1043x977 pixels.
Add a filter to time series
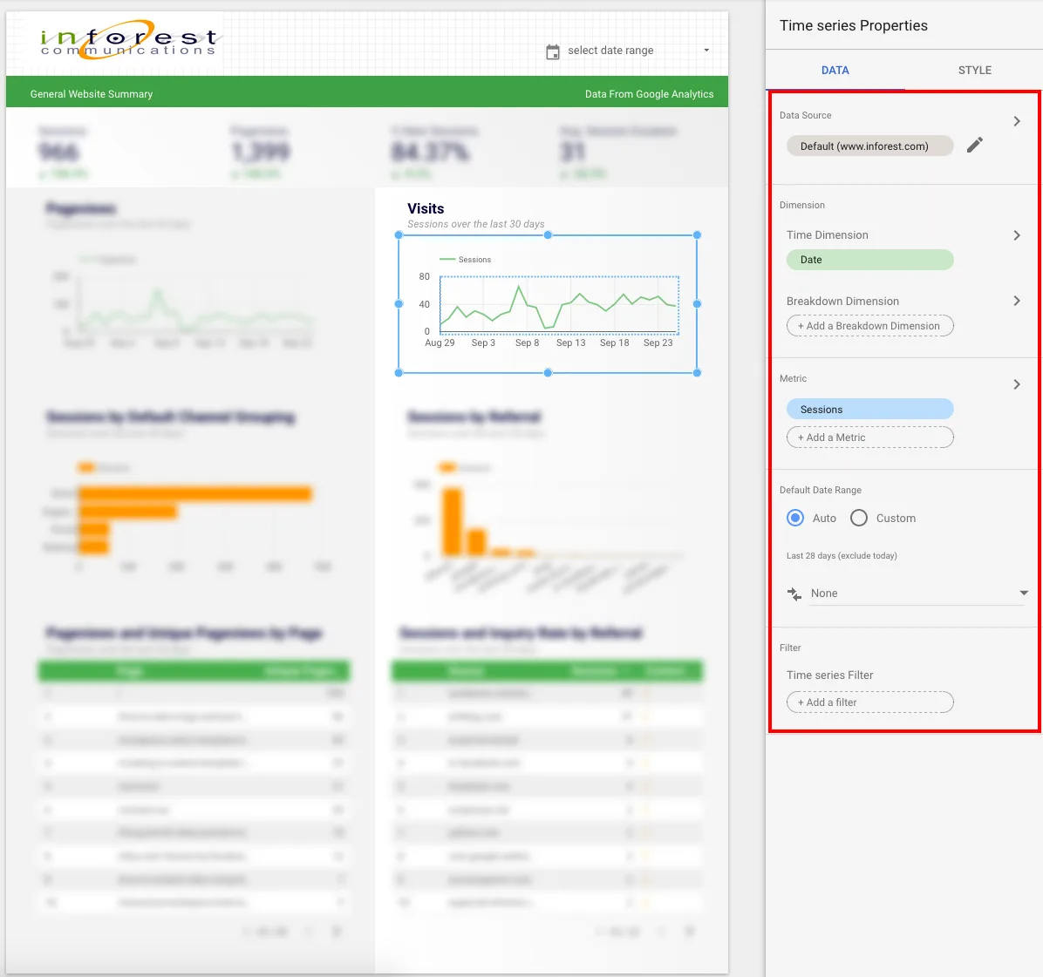pyautogui.click(x=869, y=702)
